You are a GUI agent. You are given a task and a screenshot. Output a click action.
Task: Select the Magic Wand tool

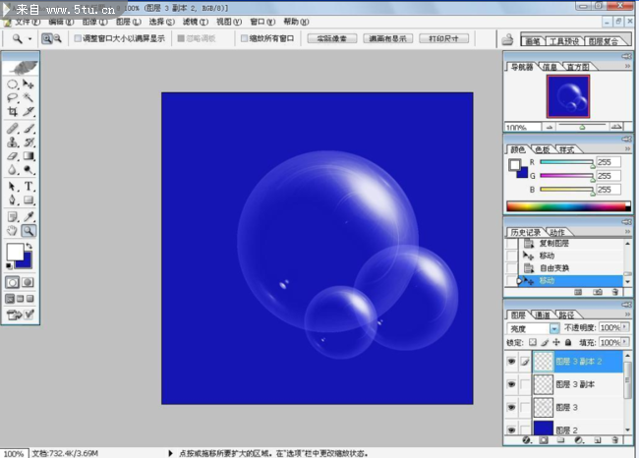(x=29, y=98)
